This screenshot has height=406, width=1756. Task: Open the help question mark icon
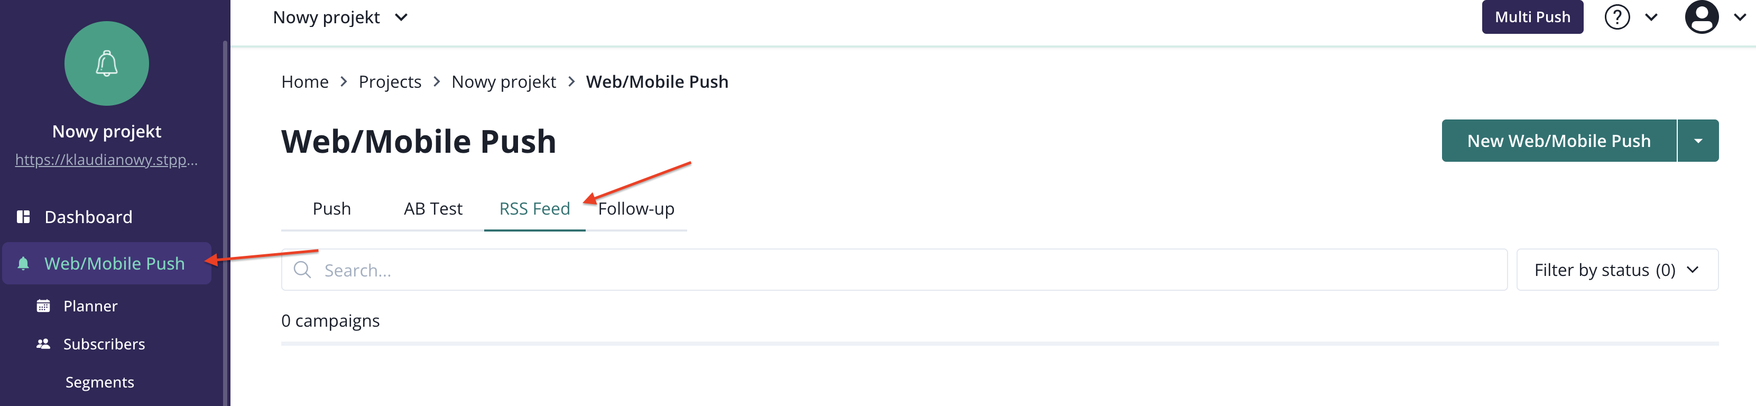coord(1616,17)
